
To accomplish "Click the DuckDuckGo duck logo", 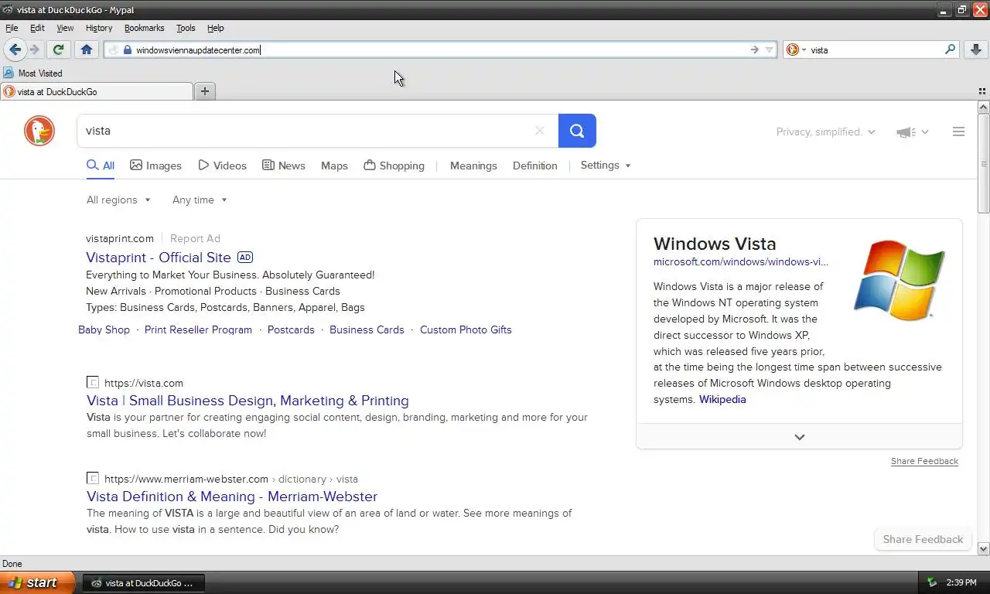I will [x=39, y=131].
